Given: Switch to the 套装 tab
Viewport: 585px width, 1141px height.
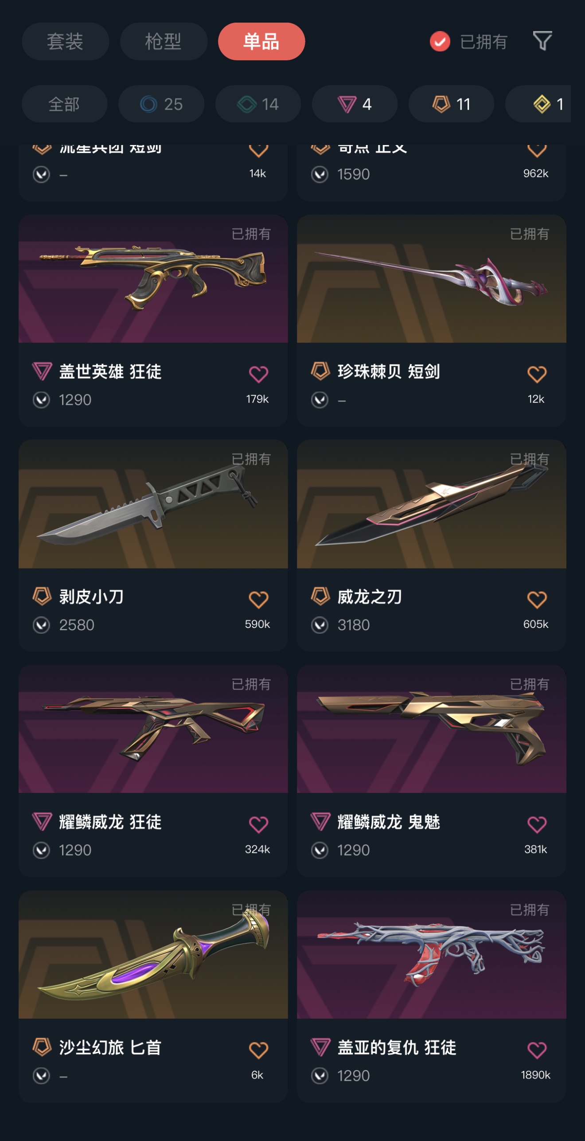Looking at the screenshot, I should click(x=65, y=42).
